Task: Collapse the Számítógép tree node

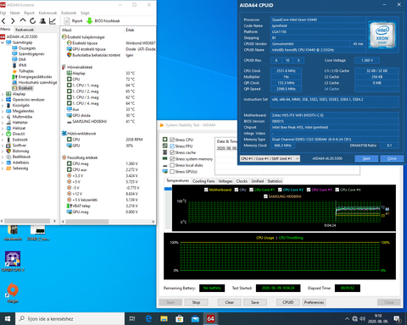Action: [x=3, y=42]
